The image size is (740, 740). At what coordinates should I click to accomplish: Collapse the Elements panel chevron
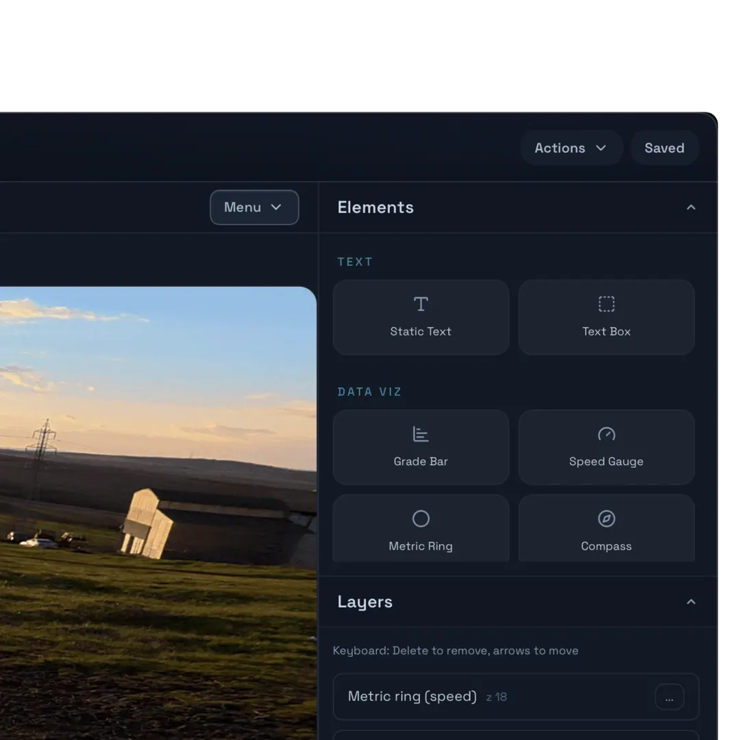[691, 207]
